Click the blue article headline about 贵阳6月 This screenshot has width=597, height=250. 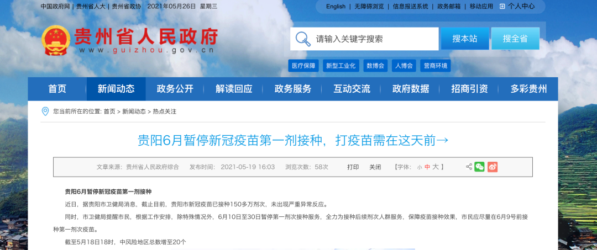tap(293, 141)
